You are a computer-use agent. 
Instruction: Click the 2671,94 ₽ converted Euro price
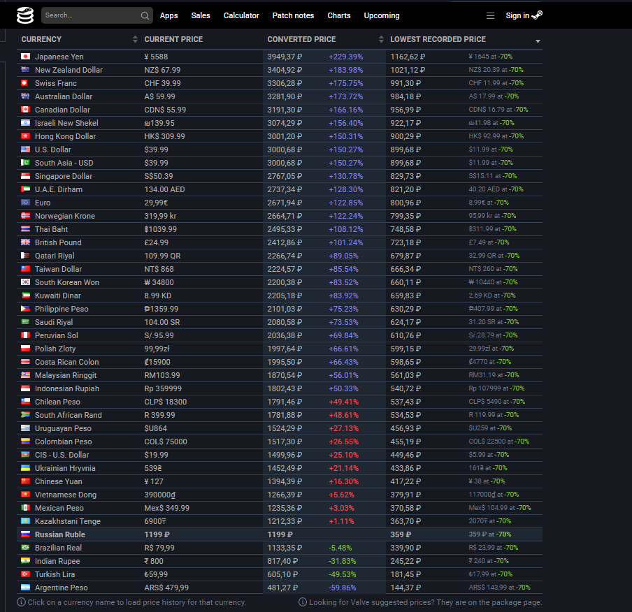coord(285,203)
